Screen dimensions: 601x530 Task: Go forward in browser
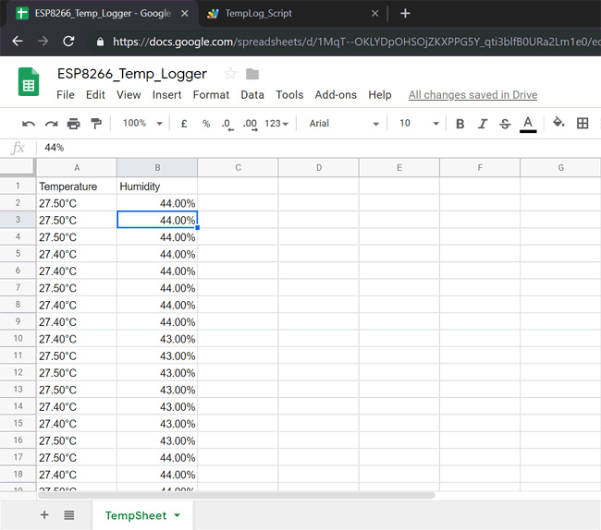(43, 41)
